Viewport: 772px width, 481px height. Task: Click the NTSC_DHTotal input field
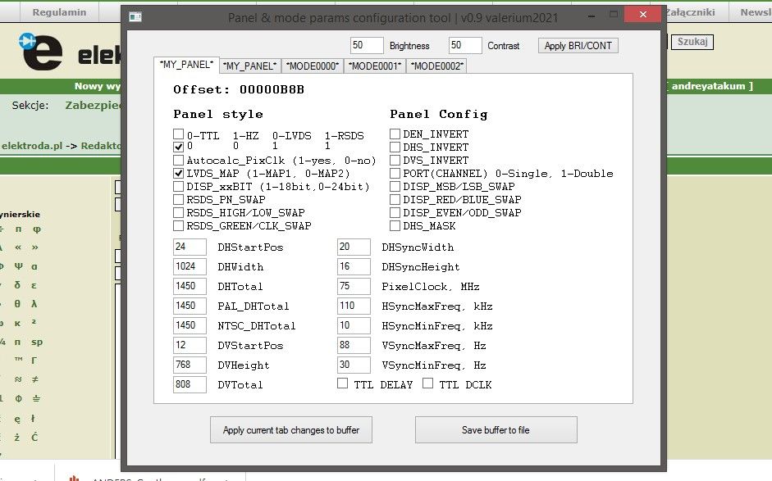tap(190, 325)
